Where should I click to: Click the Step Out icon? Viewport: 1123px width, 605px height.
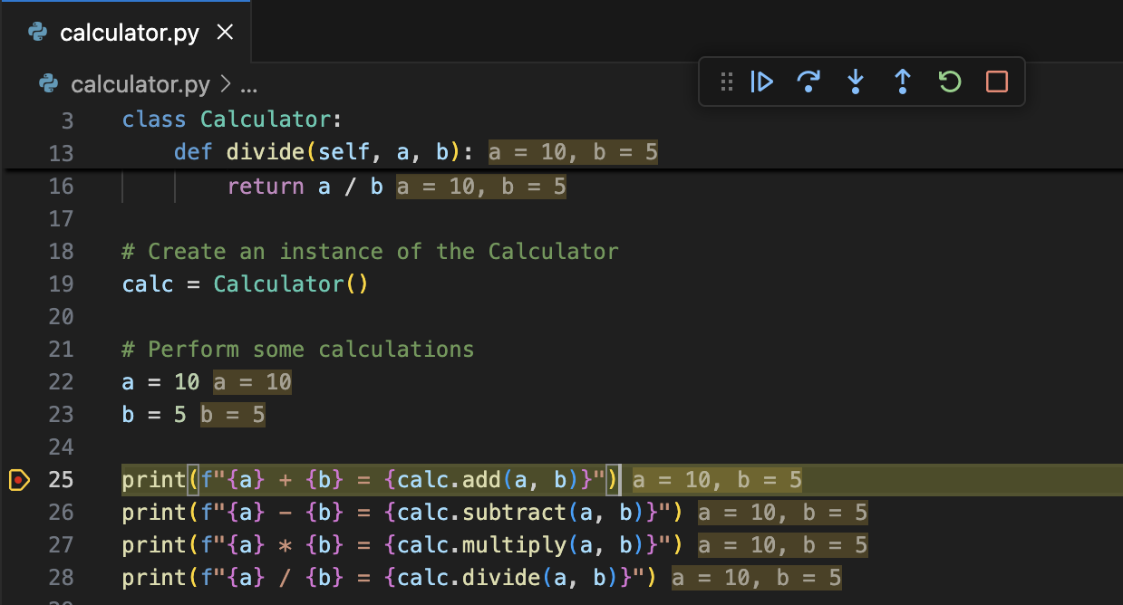coord(903,82)
